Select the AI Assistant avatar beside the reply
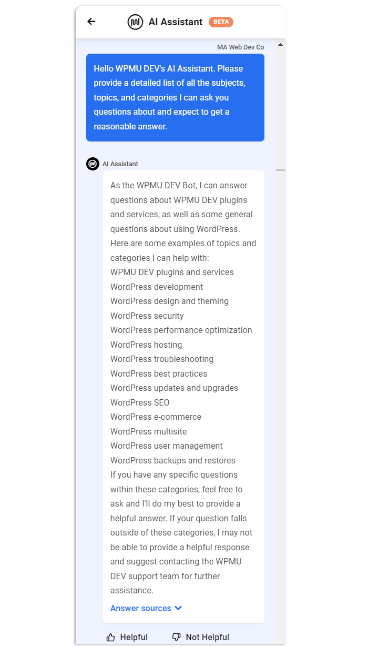 (x=93, y=164)
